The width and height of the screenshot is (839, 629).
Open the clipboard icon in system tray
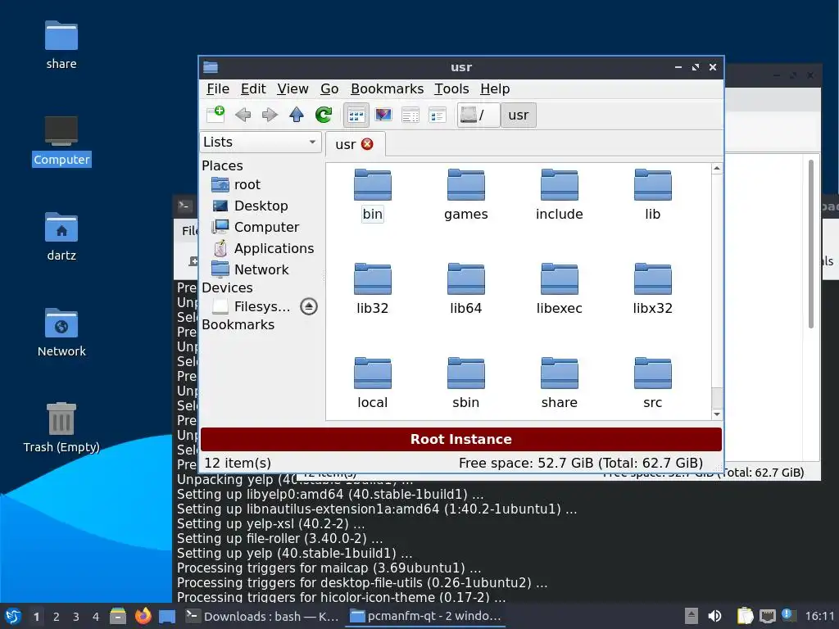point(745,616)
